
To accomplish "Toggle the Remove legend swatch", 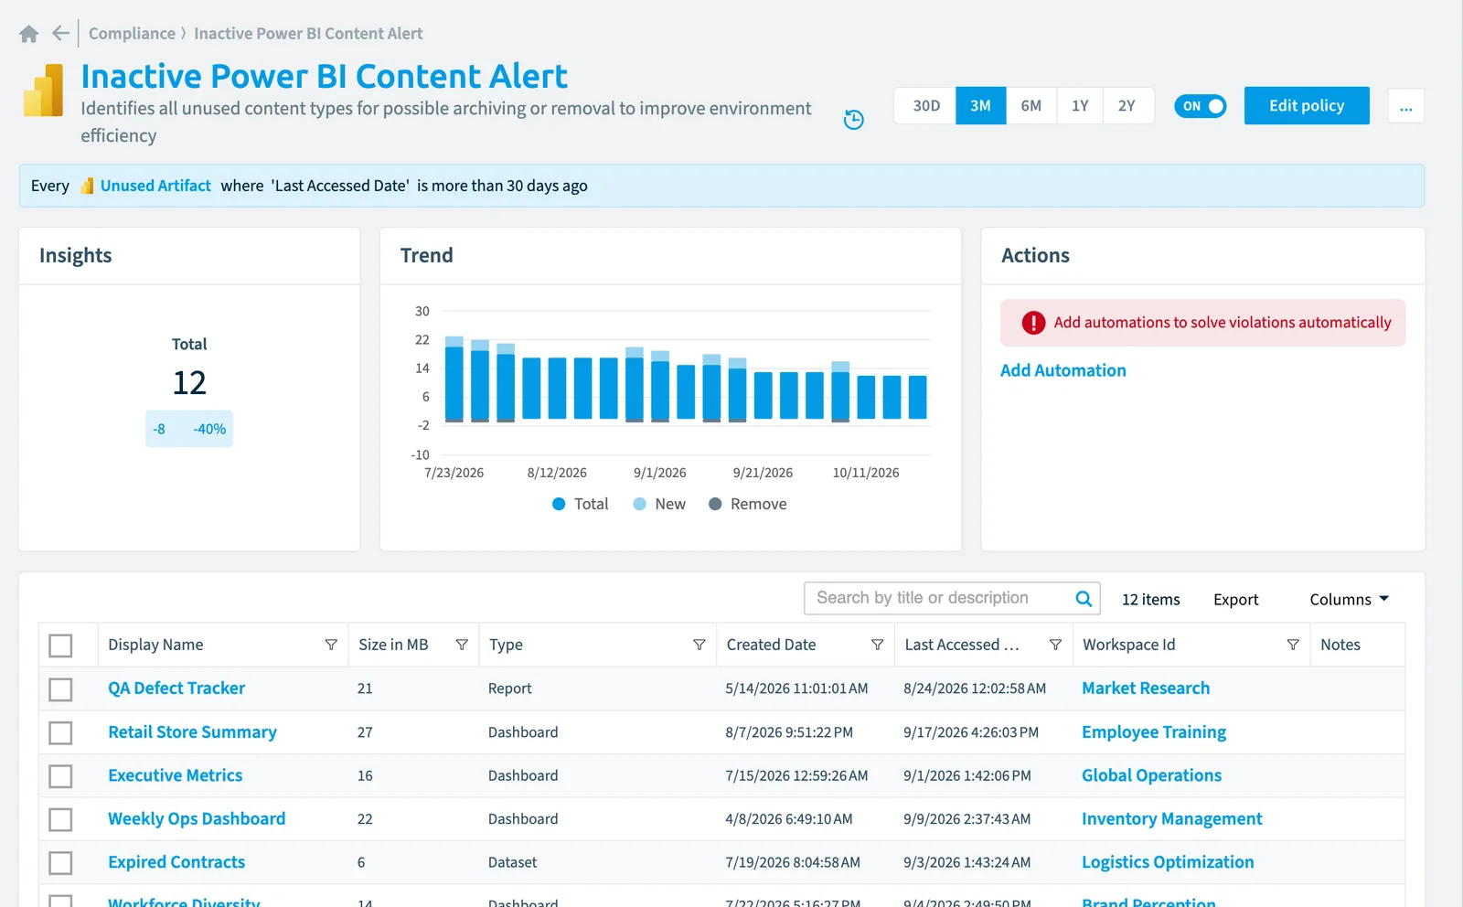I will [715, 504].
